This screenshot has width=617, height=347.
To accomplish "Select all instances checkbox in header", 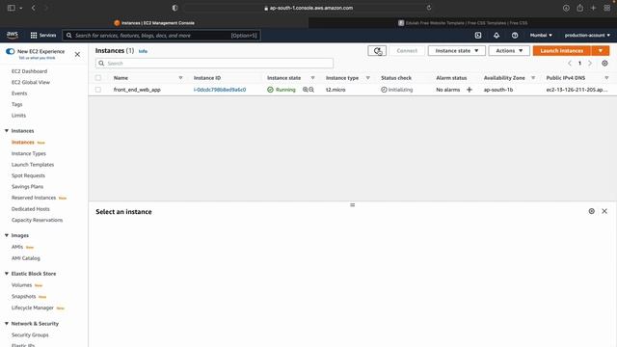I will point(98,78).
